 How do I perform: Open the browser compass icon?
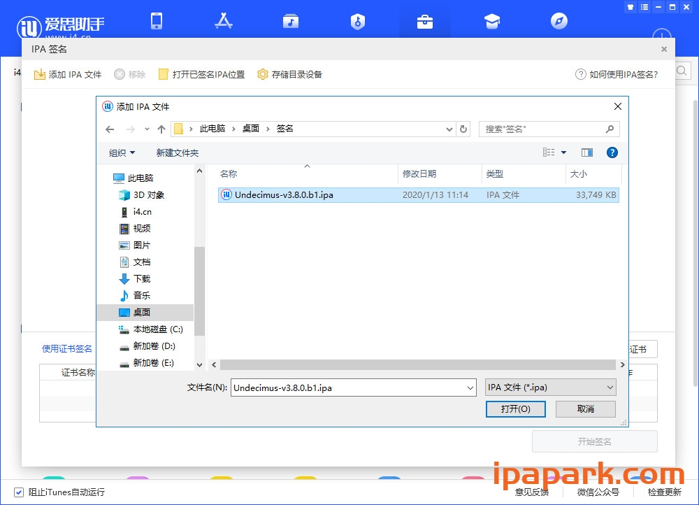click(x=558, y=22)
